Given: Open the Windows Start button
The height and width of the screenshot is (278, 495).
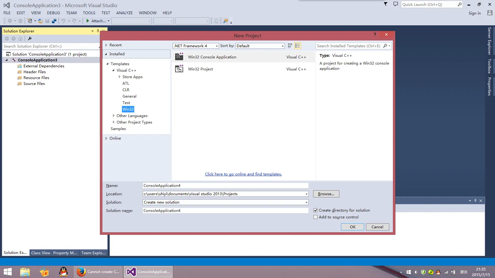Looking at the screenshot, I should (8, 272).
